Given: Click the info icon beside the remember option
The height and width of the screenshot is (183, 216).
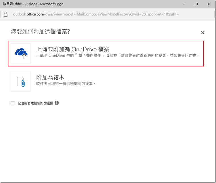Looking at the screenshot, I should [57, 103].
